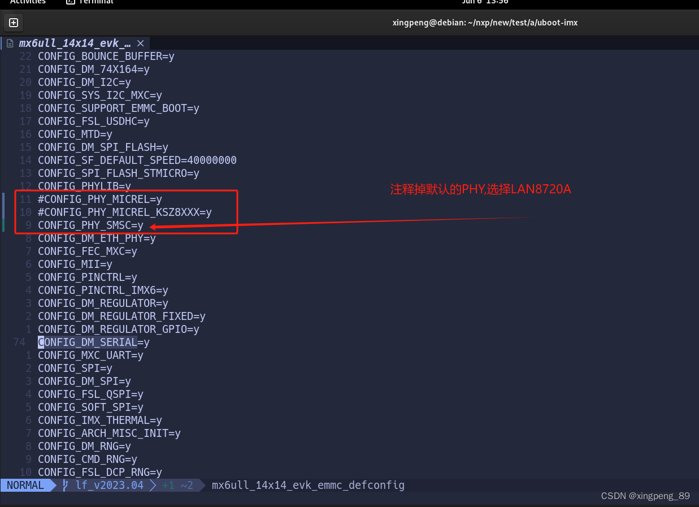Image resolution: width=699 pixels, height=507 pixels.
Task: Click the line CONFIG_PHY_SMSC=y
Action: pyautogui.click(x=90, y=225)
